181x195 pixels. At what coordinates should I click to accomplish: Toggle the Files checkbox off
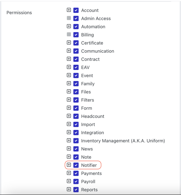76,92
